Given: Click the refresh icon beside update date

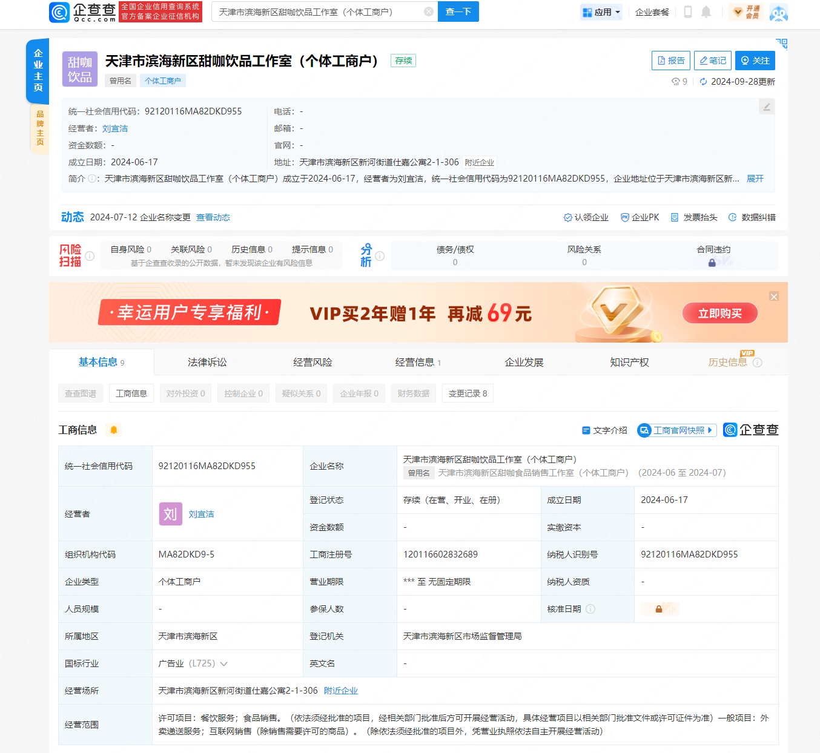Looking at the screenshot, I should 703,82.
